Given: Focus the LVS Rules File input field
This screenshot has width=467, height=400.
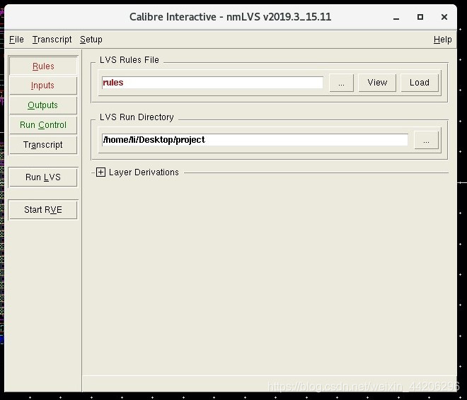Looking at the screenshot, I should (x=212, y=83).
